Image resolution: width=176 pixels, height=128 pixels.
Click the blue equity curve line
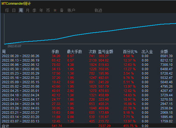(90, 33)
